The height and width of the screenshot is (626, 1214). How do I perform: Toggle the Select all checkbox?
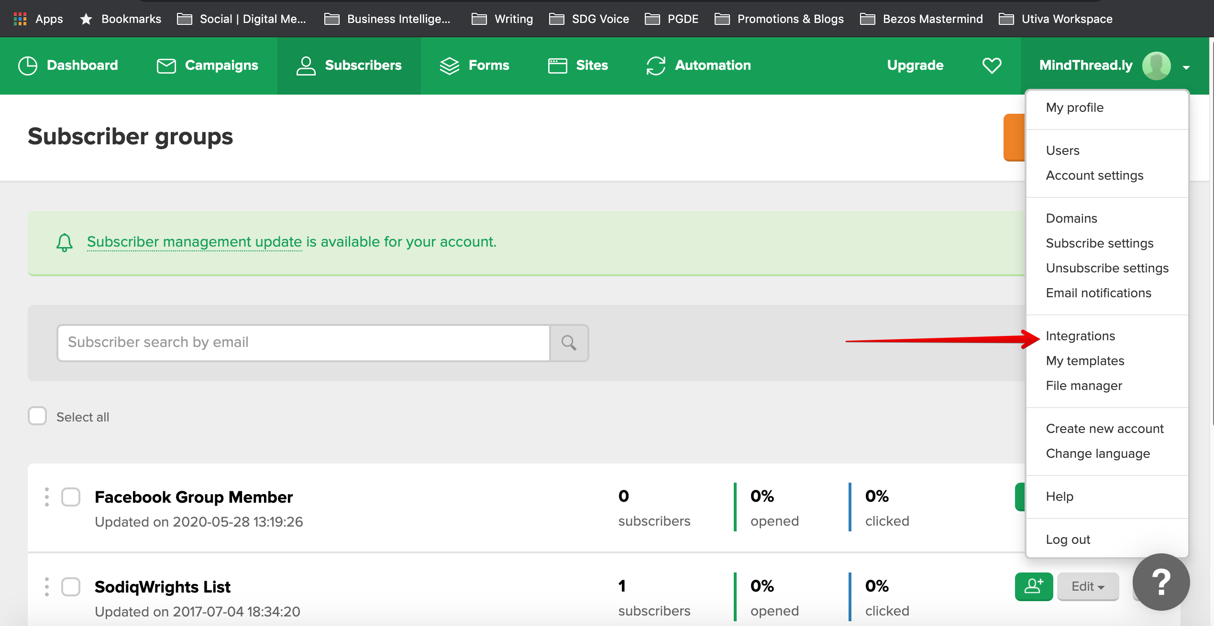(x=37, y=416)
